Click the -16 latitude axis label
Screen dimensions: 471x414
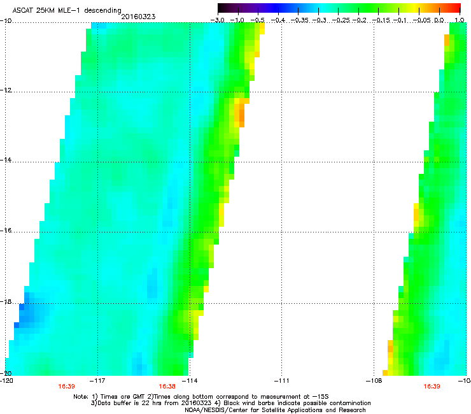[x=6, y=231]
